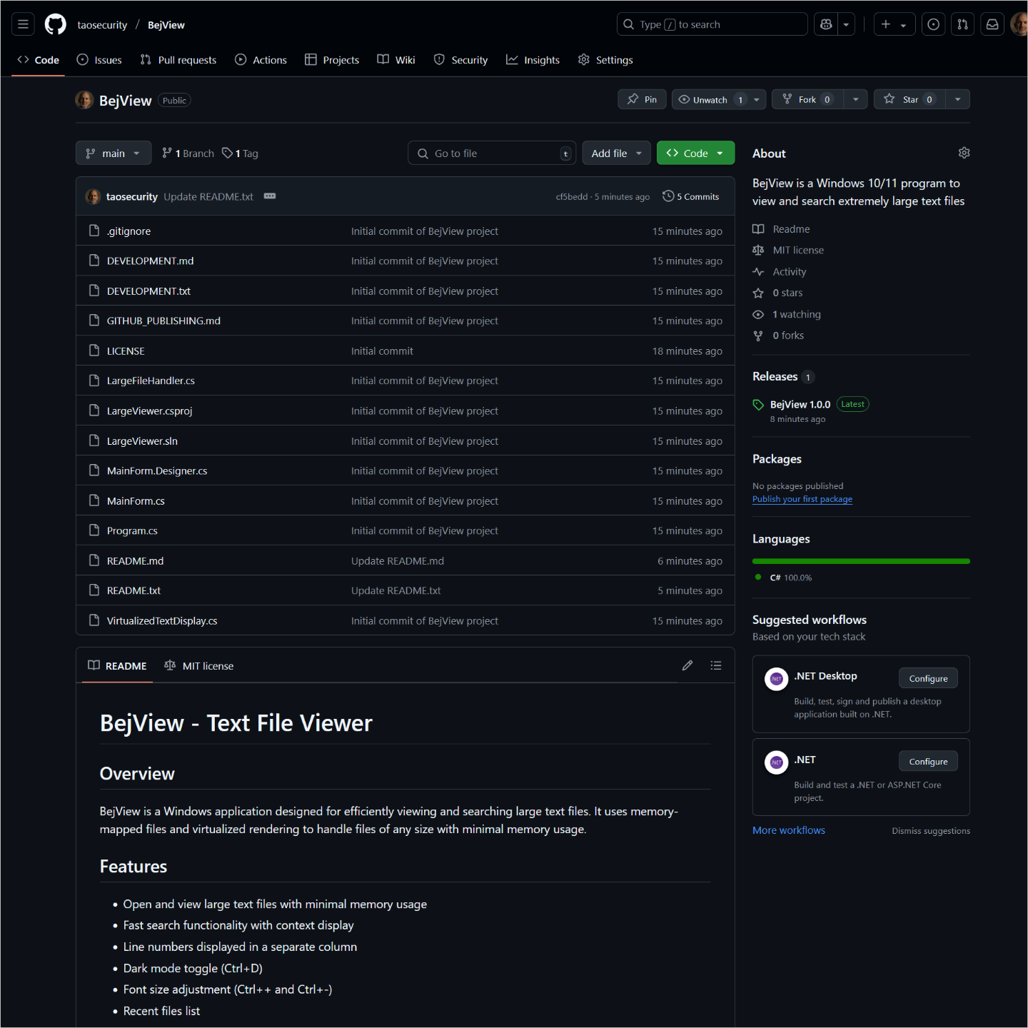Star the BejView repository

tap(909, 99)
